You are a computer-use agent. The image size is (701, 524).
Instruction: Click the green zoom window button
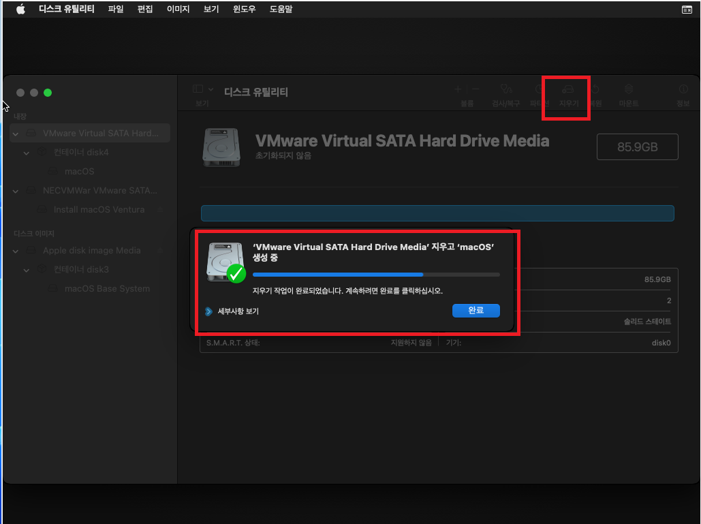pyautogui.click(x=48, y=93)
